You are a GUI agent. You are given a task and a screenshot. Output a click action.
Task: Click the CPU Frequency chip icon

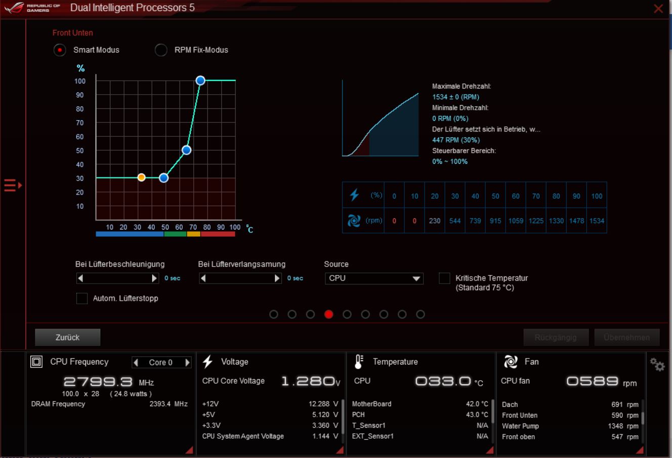tap(36, 361)
